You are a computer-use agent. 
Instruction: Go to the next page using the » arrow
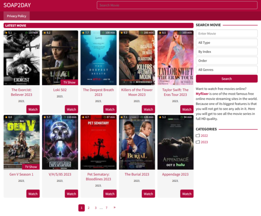tap(114, 208)
